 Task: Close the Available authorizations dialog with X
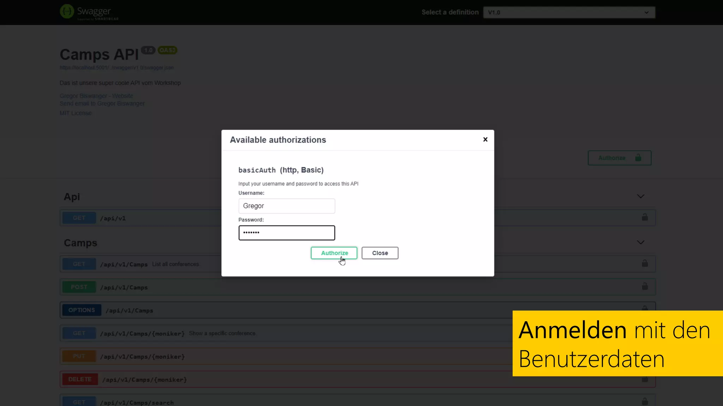485,140
